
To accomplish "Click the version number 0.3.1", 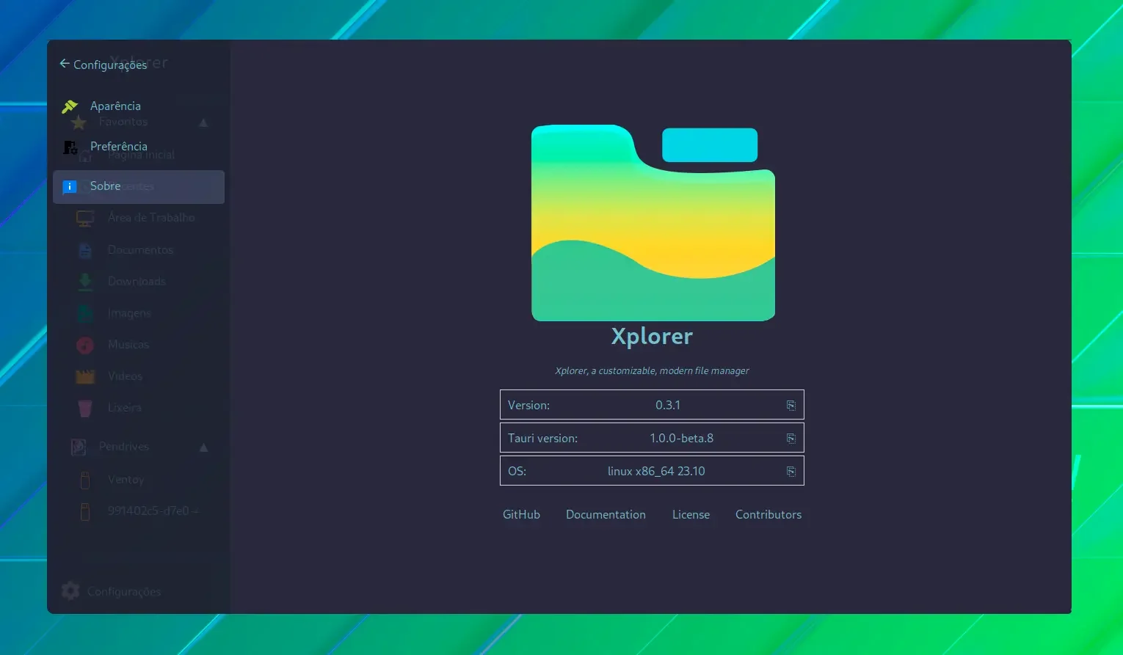I will click(668, 405).
